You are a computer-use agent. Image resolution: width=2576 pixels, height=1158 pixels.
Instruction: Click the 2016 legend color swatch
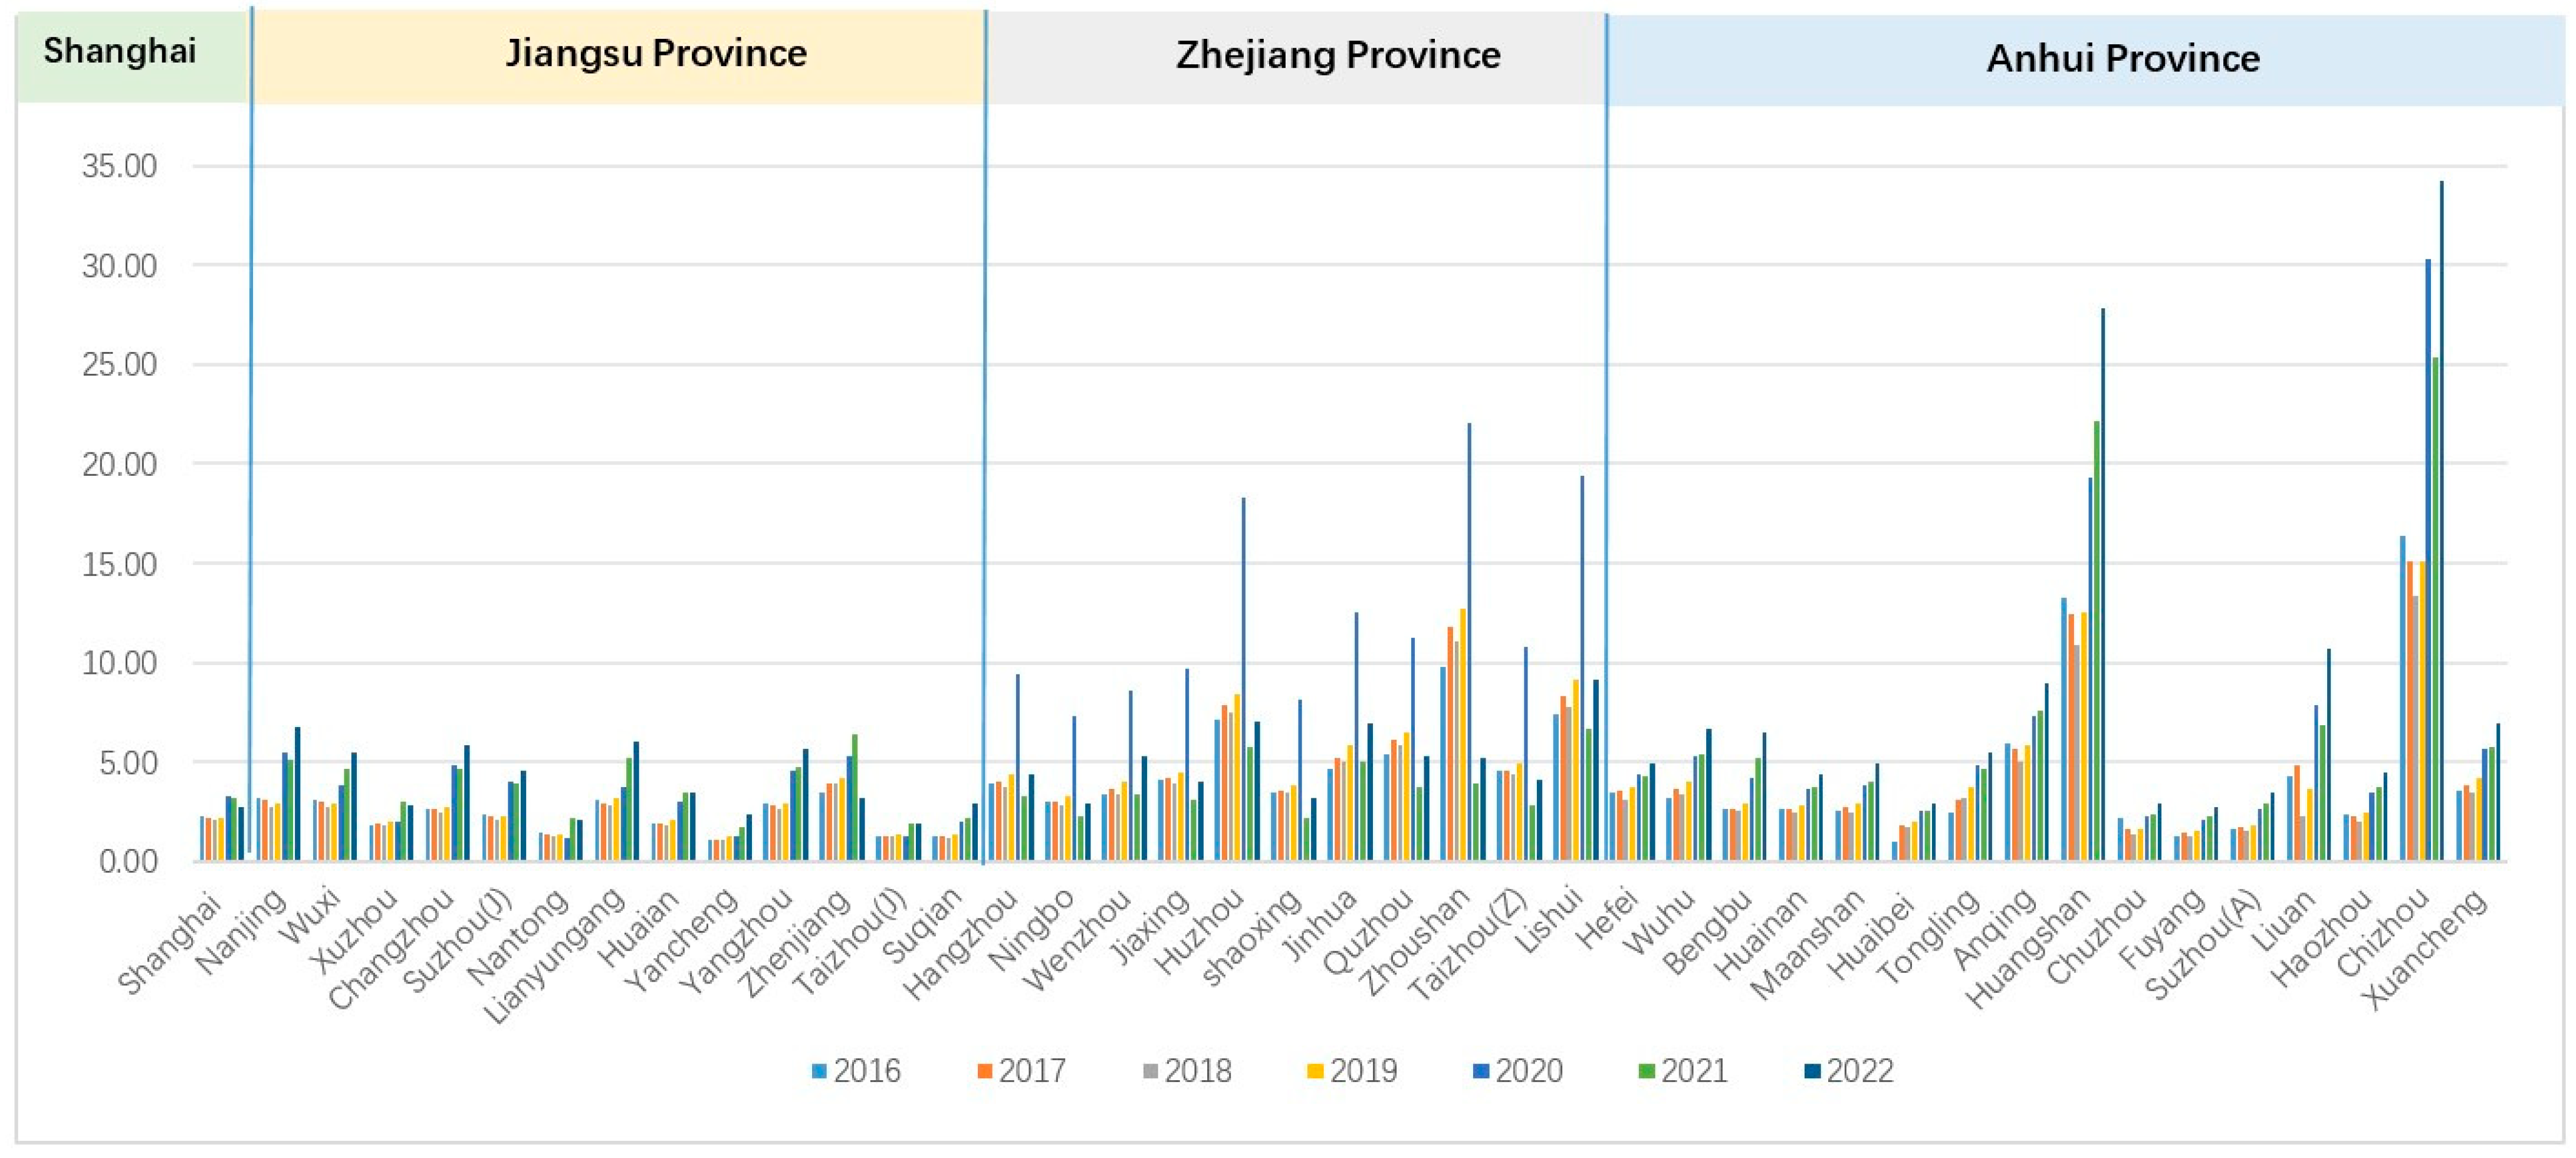(819, 1071)
